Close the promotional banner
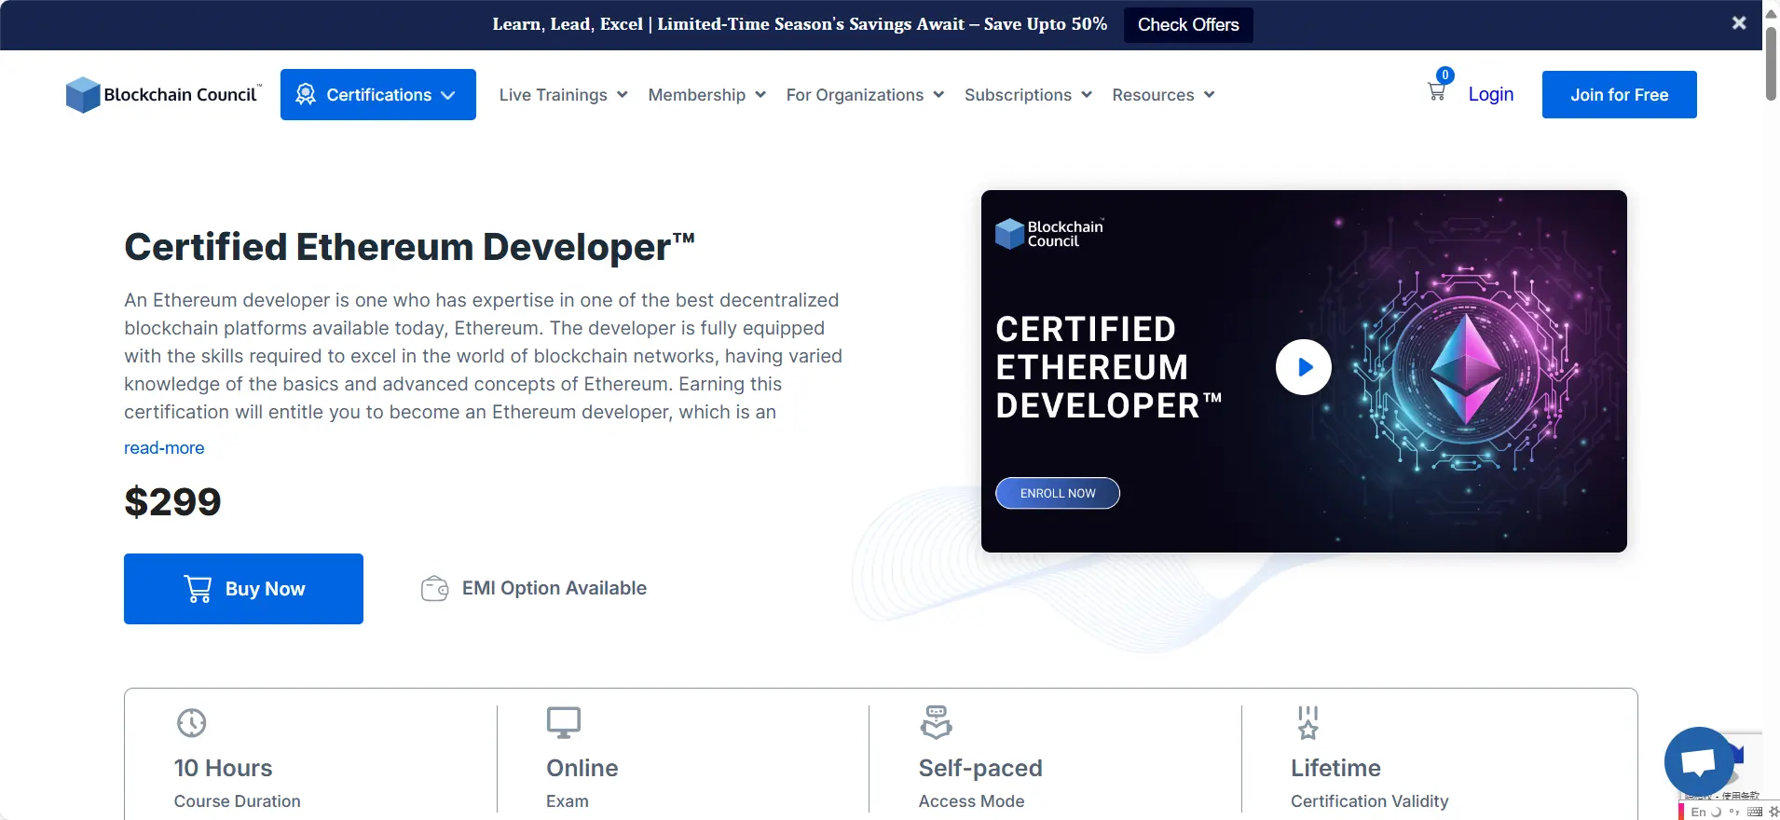The height and width of the screenshot is (820, 1780). coord(1739,23)
